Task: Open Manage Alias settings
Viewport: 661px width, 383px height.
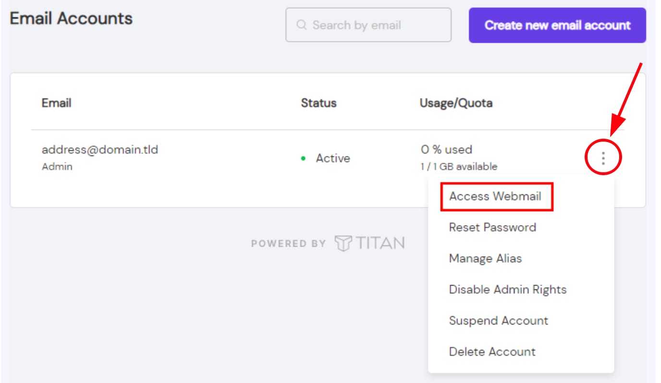Action: point(485,258)
